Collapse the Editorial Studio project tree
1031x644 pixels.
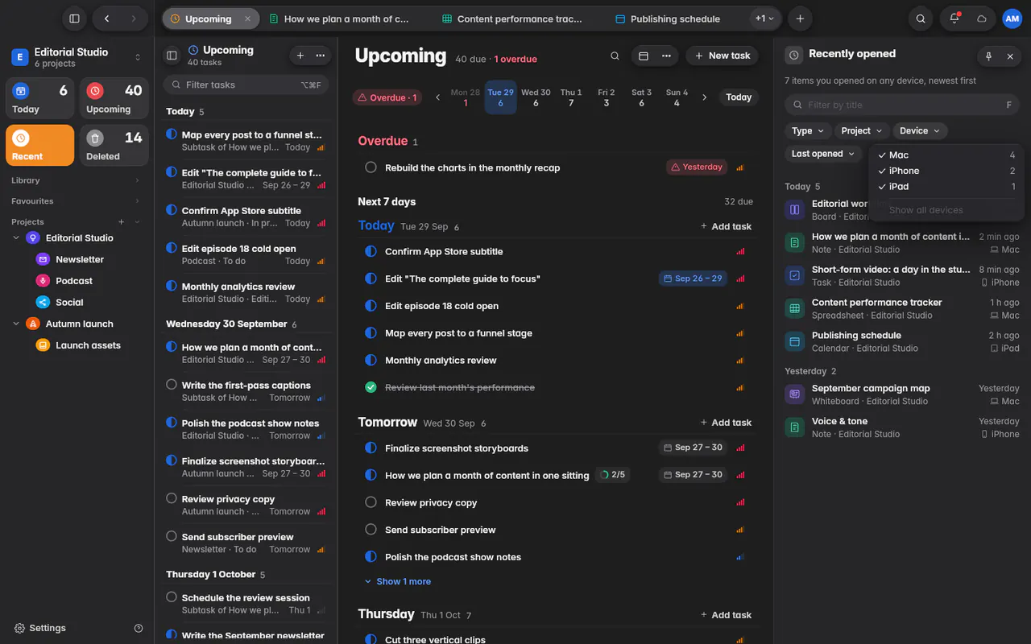click(x=16, y=238)
